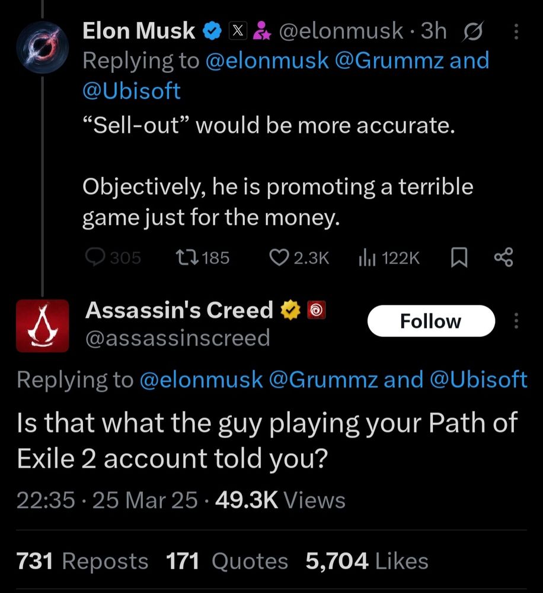The width and height of the screenshot is (543, 593).
Task: Click the Grok slash icon beside 3h
Action: pos(472,31)
